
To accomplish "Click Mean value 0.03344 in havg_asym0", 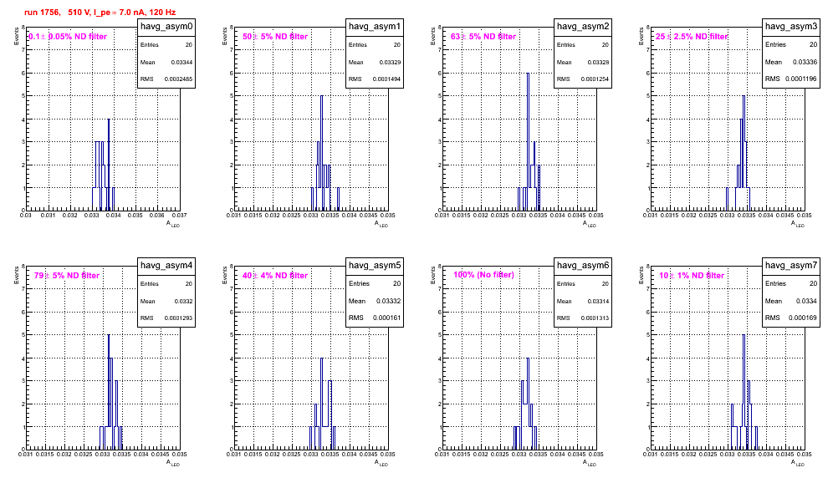I will (181, 62).
